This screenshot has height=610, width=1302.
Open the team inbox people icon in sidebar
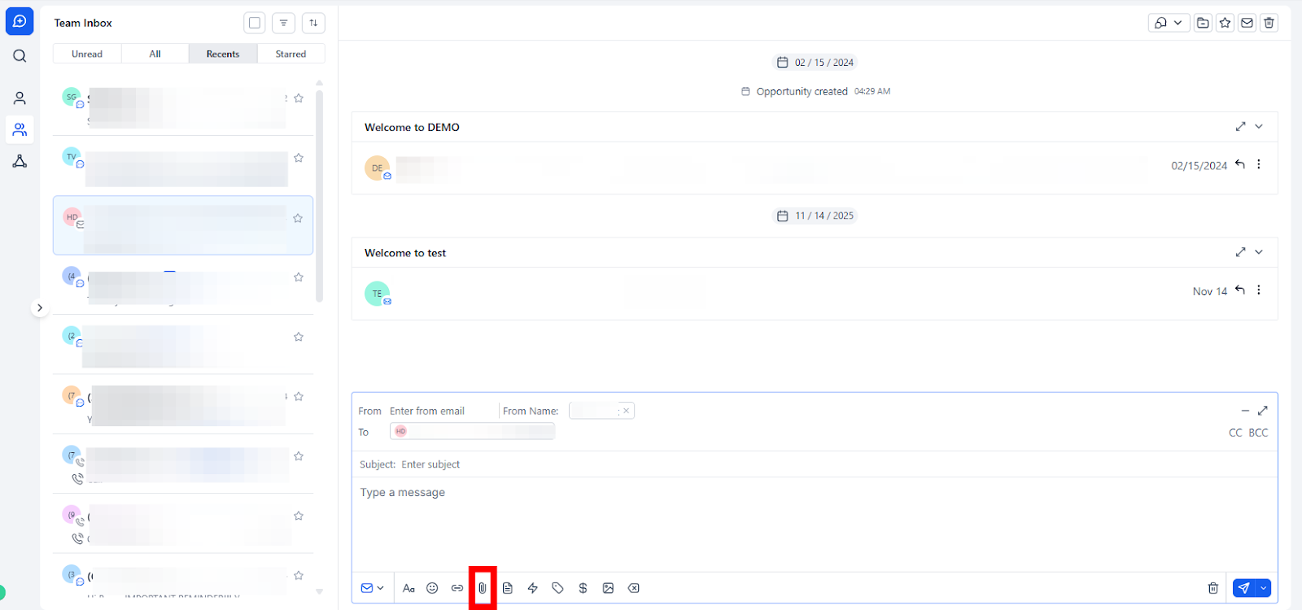(20, 129)
